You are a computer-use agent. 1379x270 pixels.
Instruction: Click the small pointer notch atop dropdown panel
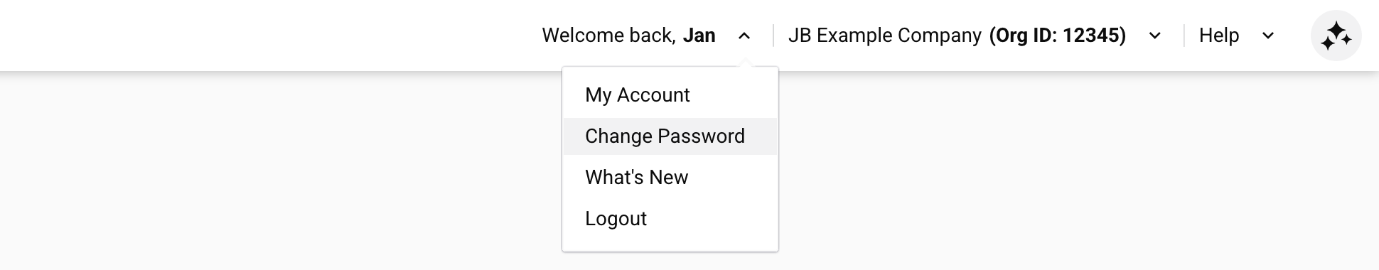(x=744, y=64)
